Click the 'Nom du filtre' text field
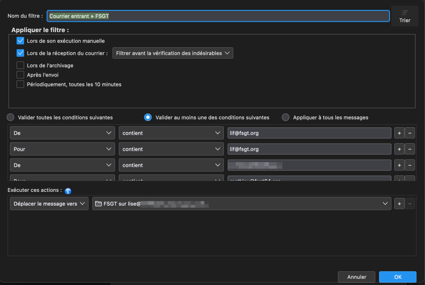 point(218,16)
